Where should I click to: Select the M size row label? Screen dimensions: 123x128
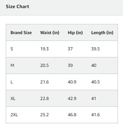point(12,66)
